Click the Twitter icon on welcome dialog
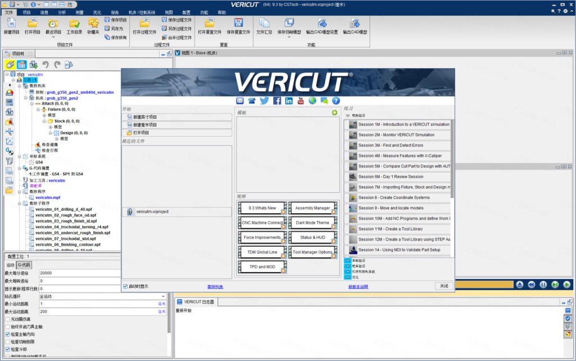Viewport: 576px width, 361px height. tap(264, 101)
